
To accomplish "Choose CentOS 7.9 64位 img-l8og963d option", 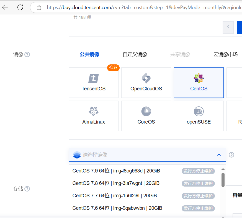I will tap(145, 171).
